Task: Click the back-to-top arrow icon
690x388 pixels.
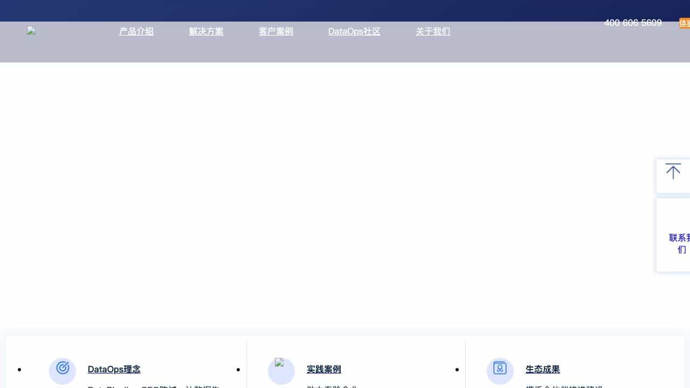Action: click(x=673, y=171)
